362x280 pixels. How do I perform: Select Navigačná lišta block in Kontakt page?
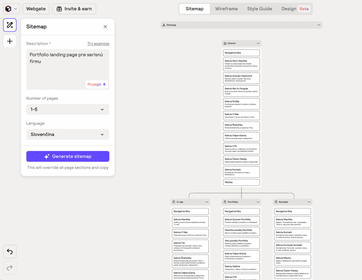292,211
